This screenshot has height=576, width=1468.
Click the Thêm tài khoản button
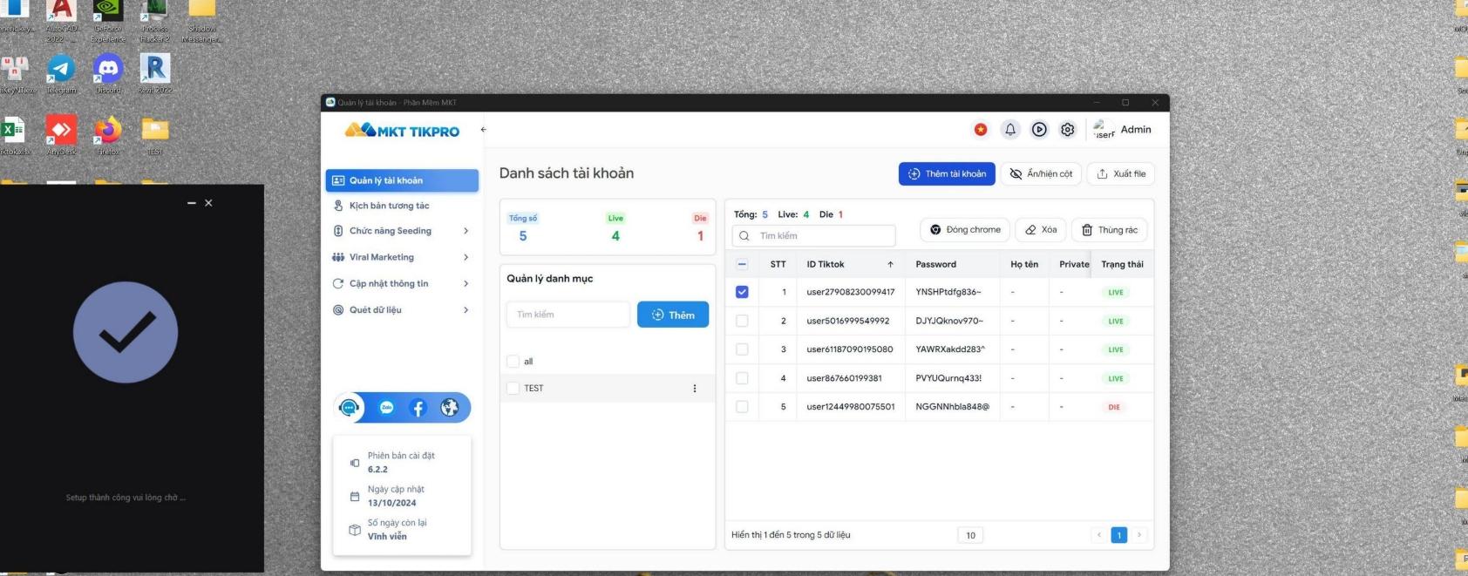(x=946, y=173)
